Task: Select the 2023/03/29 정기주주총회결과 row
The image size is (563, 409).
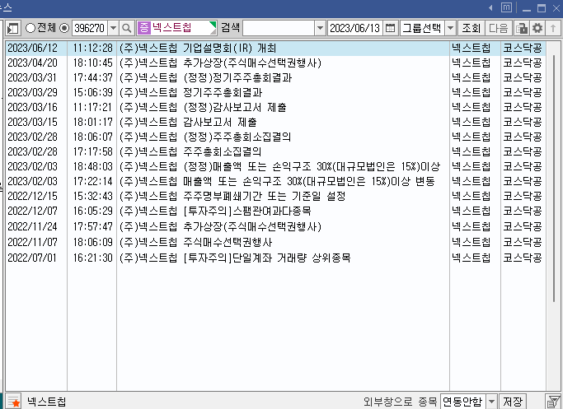Action: coord(275,92)
